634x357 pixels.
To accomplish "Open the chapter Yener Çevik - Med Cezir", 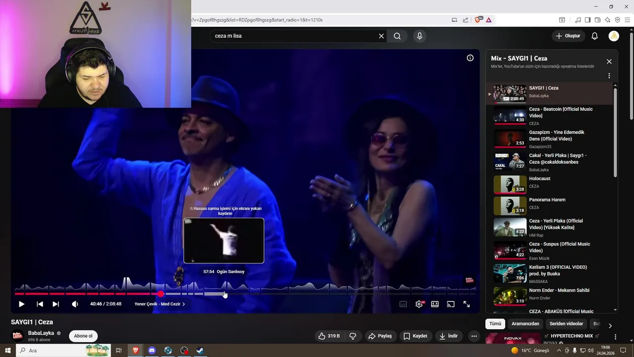I will tap(159, 304).
